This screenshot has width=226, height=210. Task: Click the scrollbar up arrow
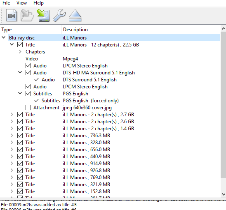[x=224, y=29]
